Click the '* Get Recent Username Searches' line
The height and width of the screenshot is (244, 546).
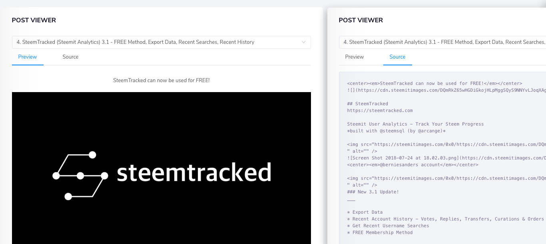point(388,226)
